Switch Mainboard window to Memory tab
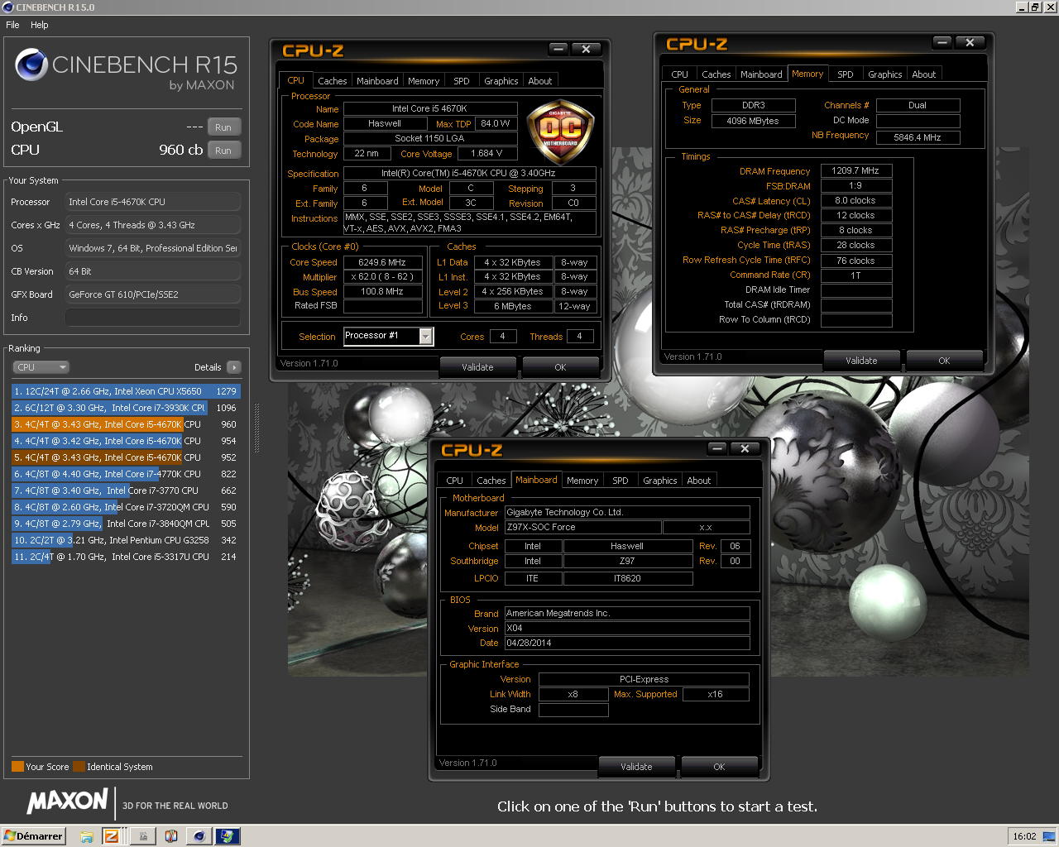 tap(582, 481)
